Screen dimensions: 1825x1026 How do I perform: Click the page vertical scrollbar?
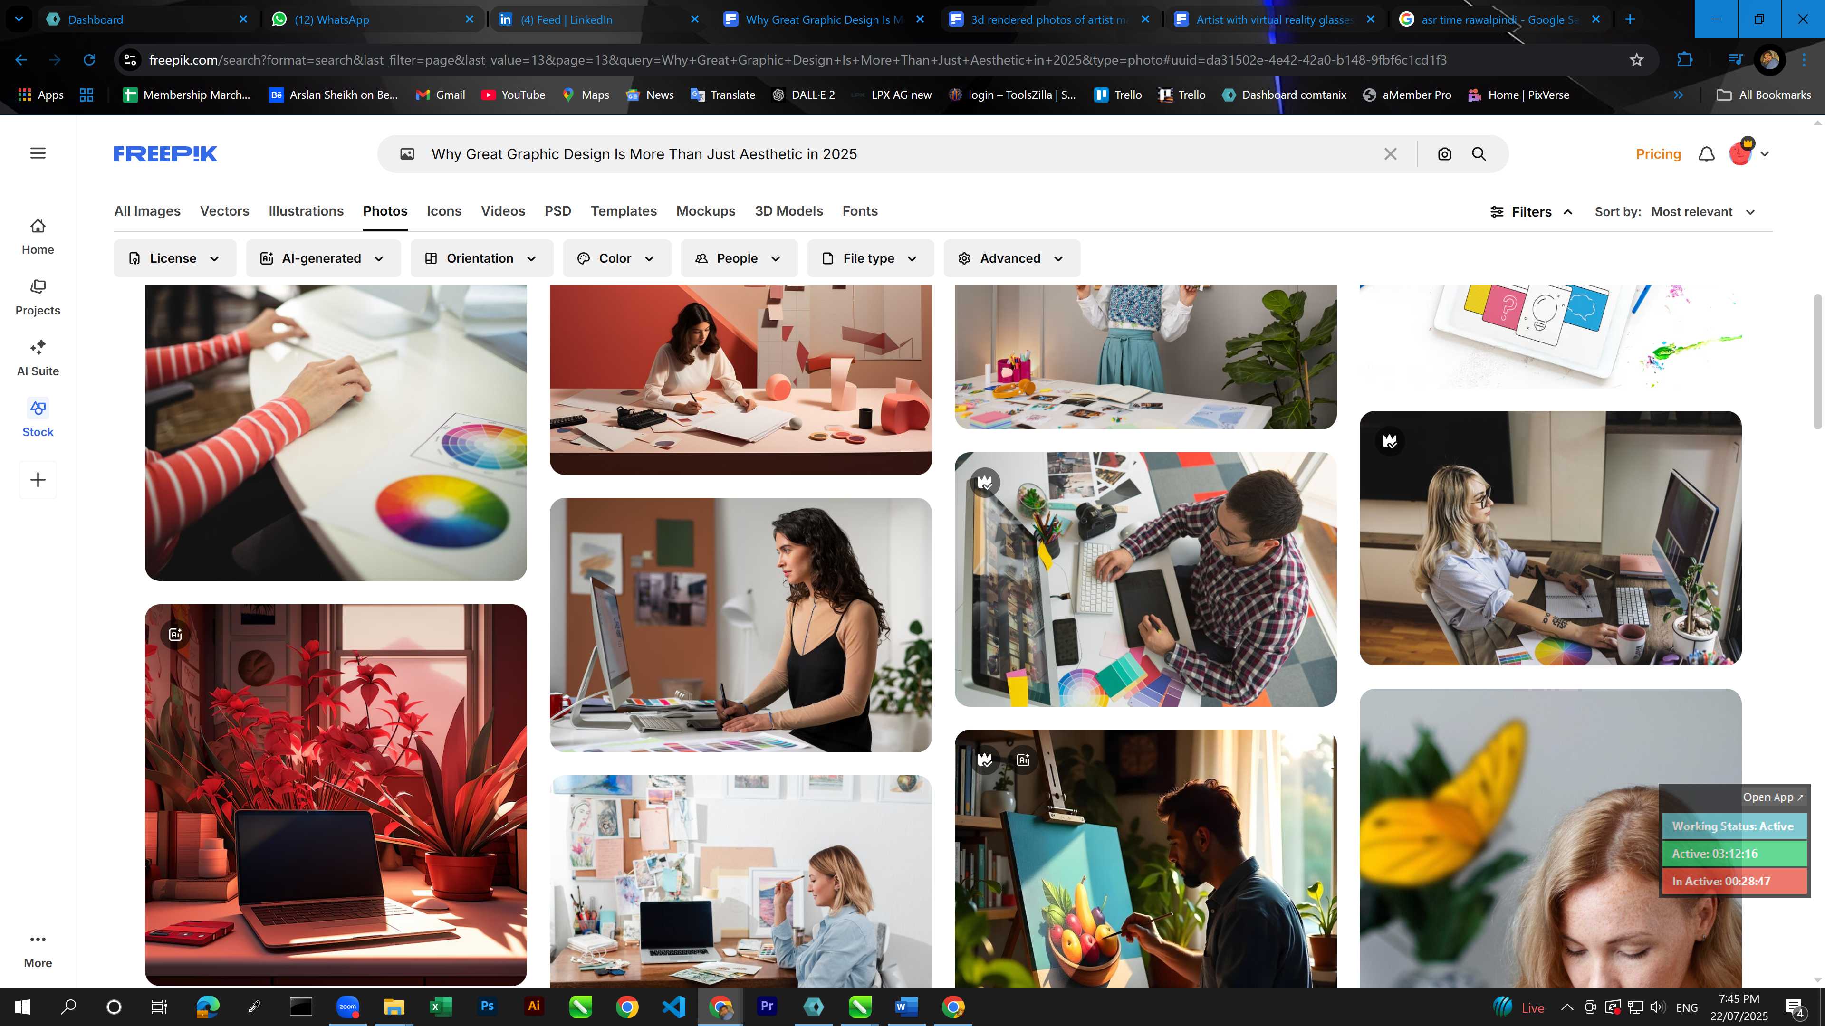coord(1818,361)
